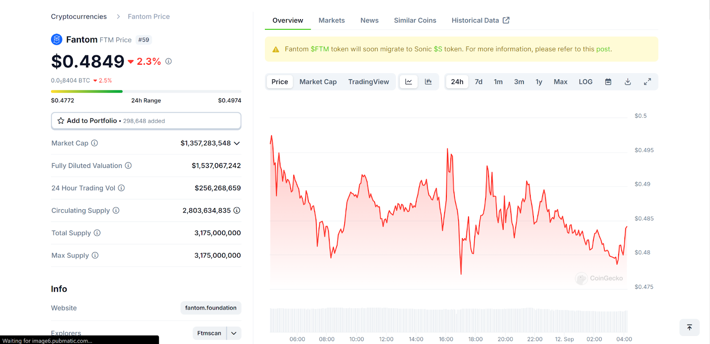Click the Market Cap info icon
This screenshot has width=710, height=344.
(x=95, y=143)
